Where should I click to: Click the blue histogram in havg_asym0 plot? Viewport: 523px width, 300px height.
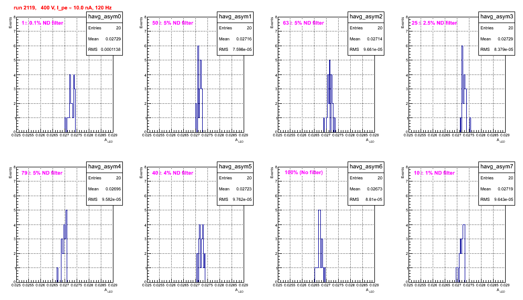point(70,103)
